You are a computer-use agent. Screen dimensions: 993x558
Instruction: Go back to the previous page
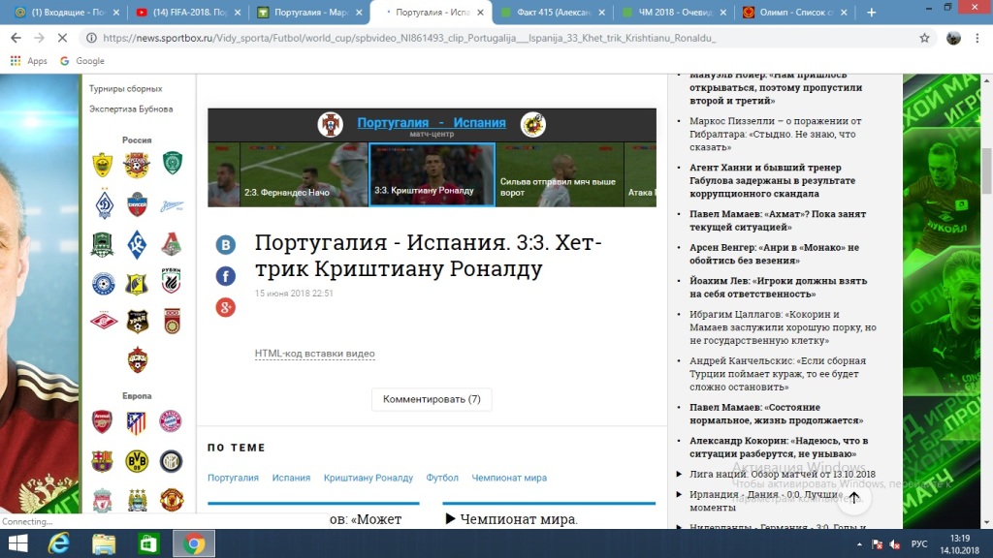pos(16,38)
